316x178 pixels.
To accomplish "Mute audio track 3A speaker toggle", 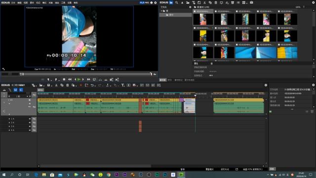I will (x=30, y=127).
